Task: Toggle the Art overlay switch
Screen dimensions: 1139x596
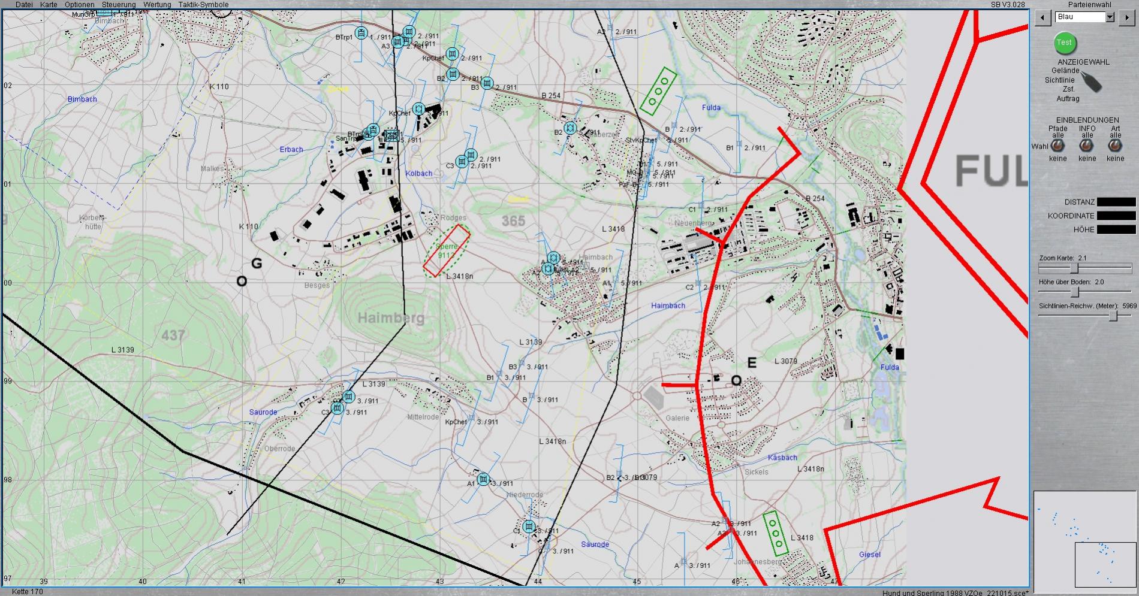Action: (x=1115, y=146)
